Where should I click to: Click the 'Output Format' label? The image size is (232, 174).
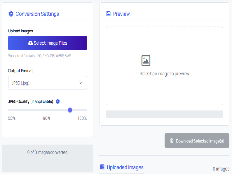[x=20, y=71]
